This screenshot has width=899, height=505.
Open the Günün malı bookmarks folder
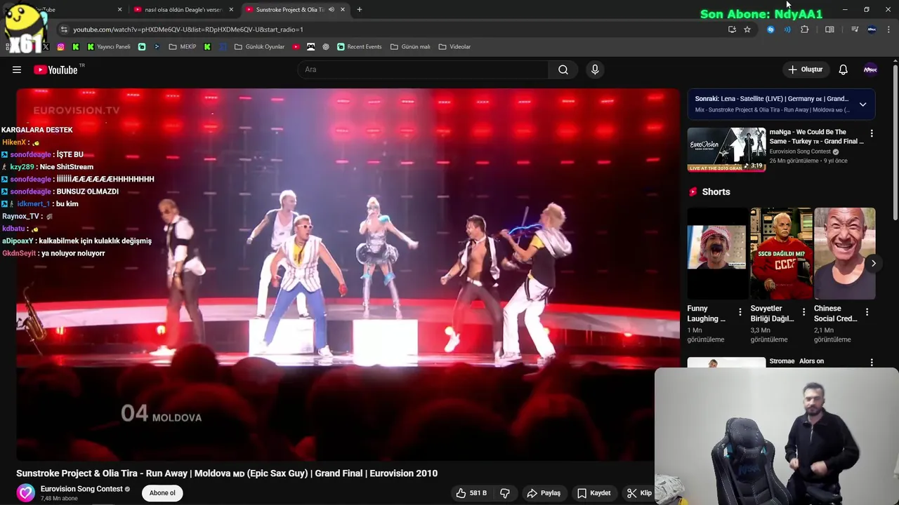[x=410, y=47]
